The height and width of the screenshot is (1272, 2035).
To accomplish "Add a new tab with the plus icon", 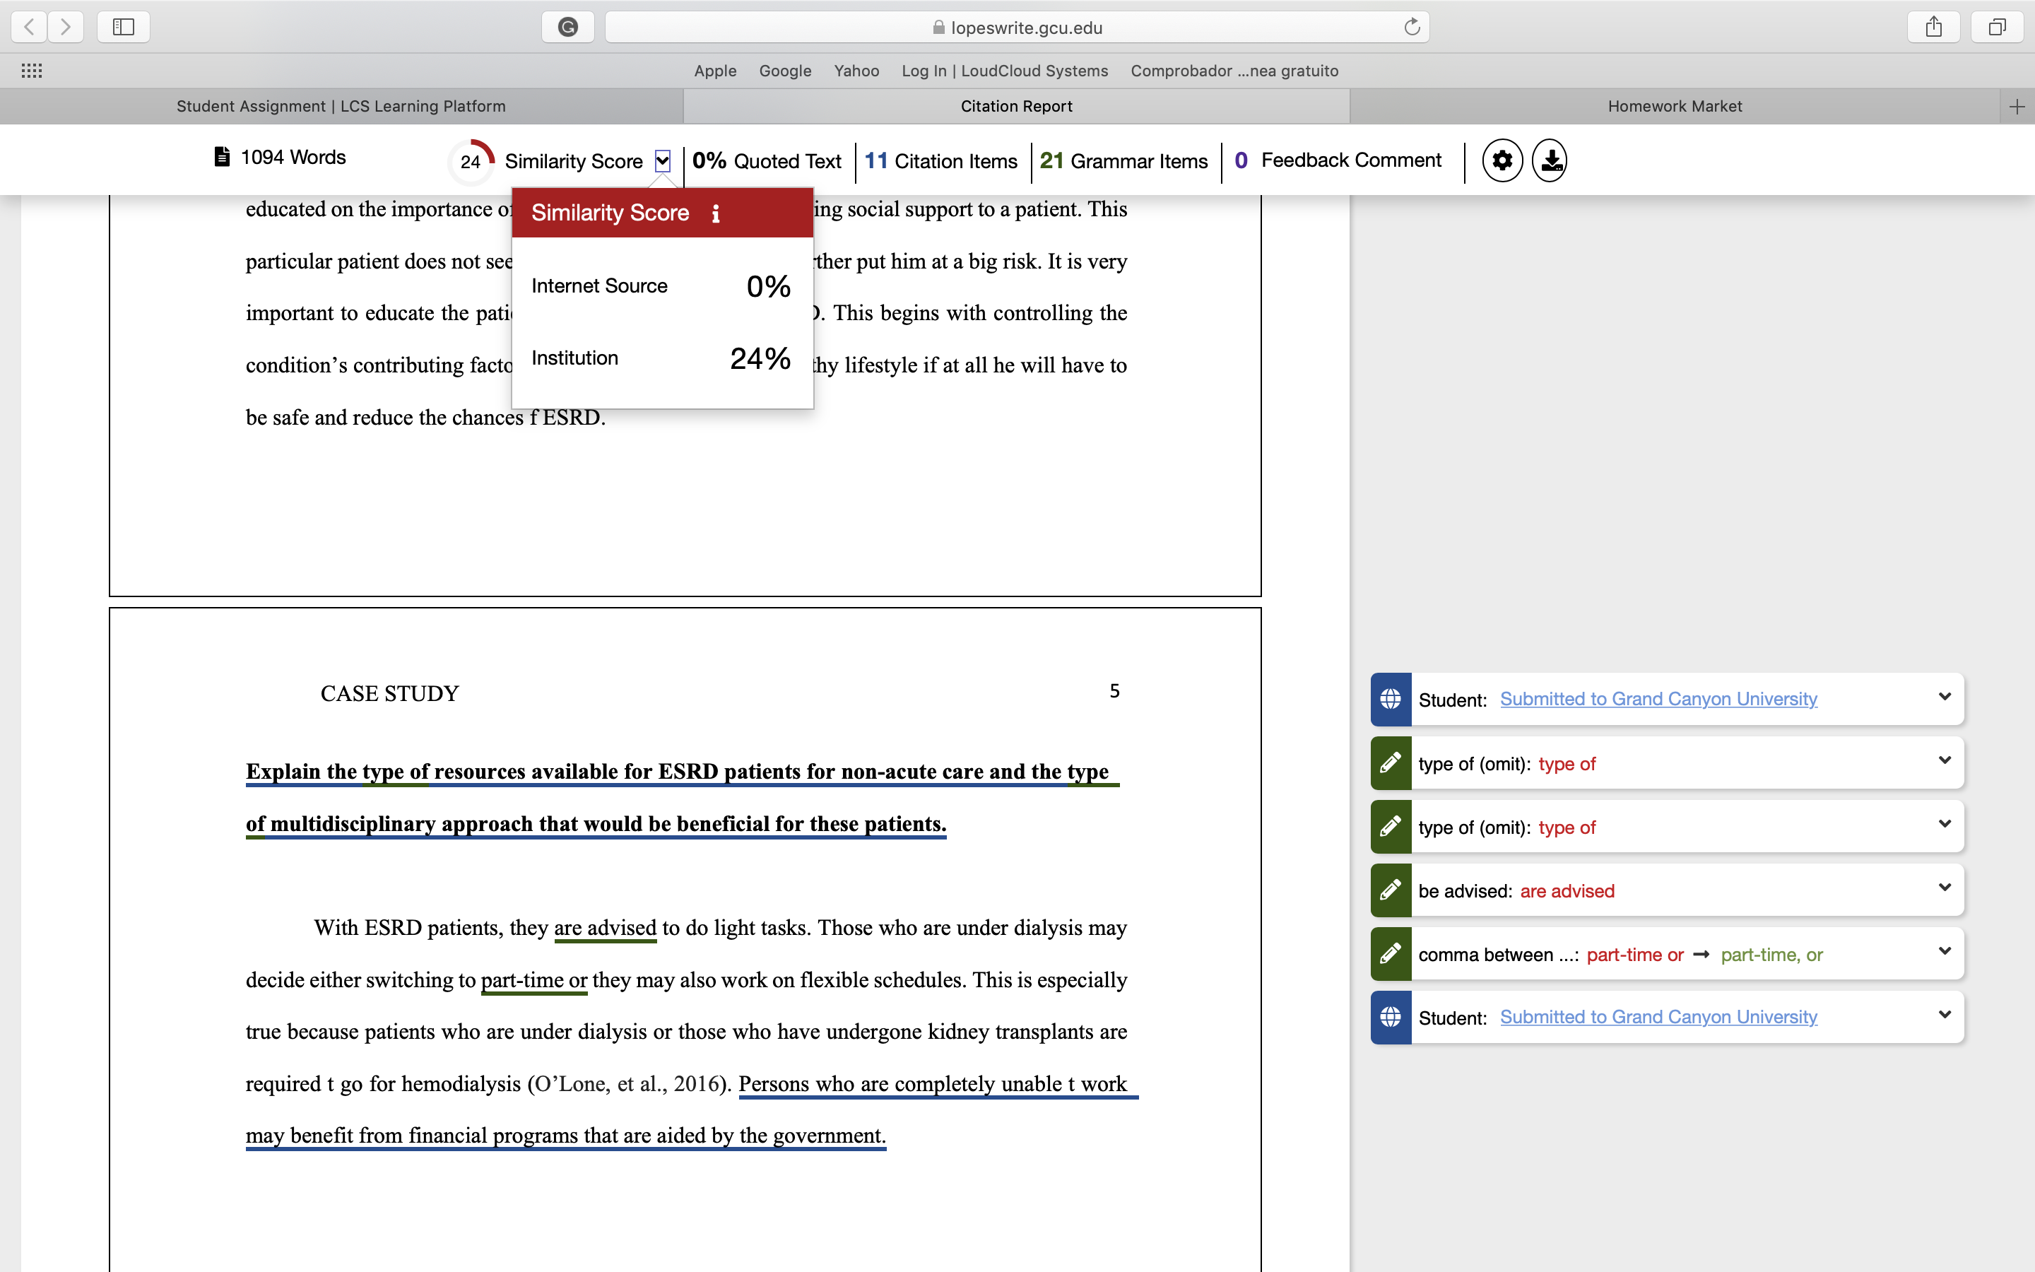I will pos(2017,106).
